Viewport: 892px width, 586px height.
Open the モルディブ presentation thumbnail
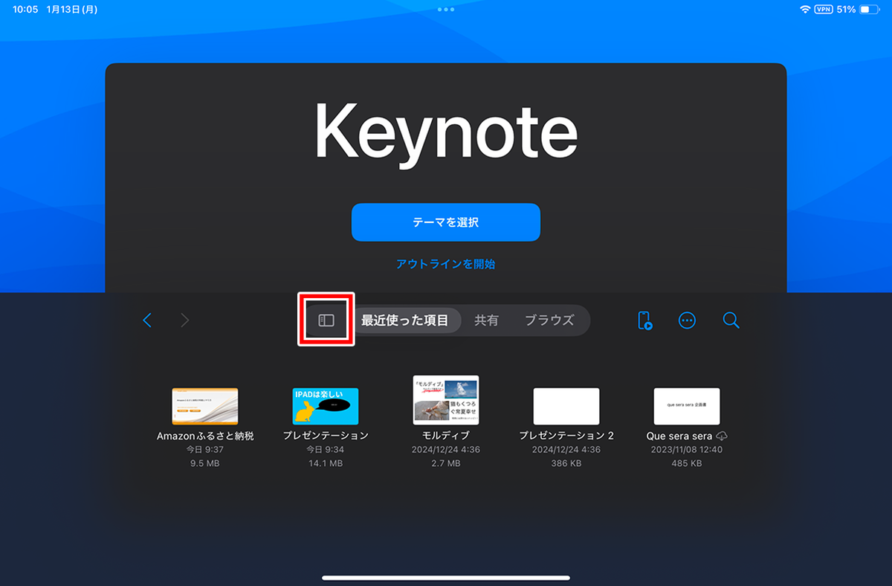tap(446, 400)
